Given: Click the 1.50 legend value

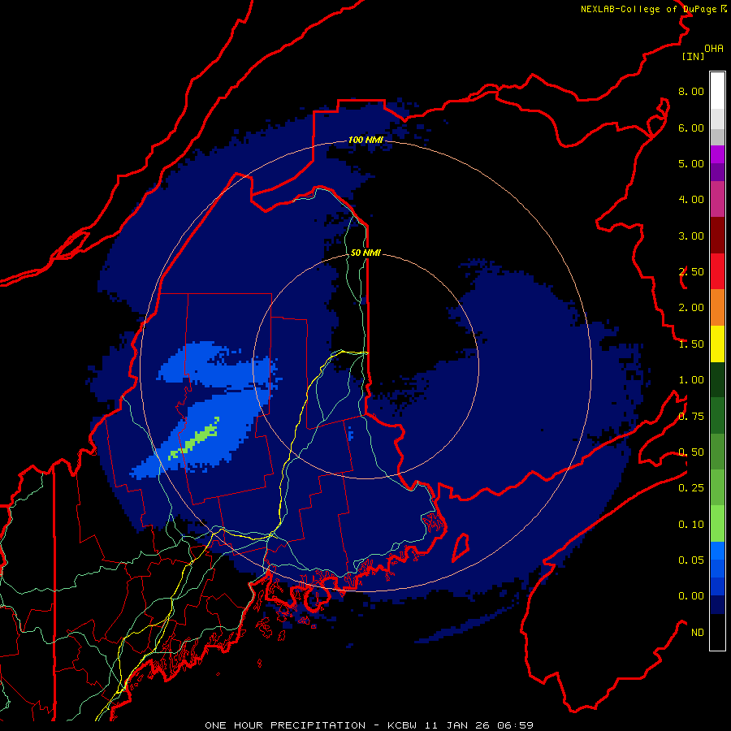Looking at the screenshot, I should tap(691, 344).
